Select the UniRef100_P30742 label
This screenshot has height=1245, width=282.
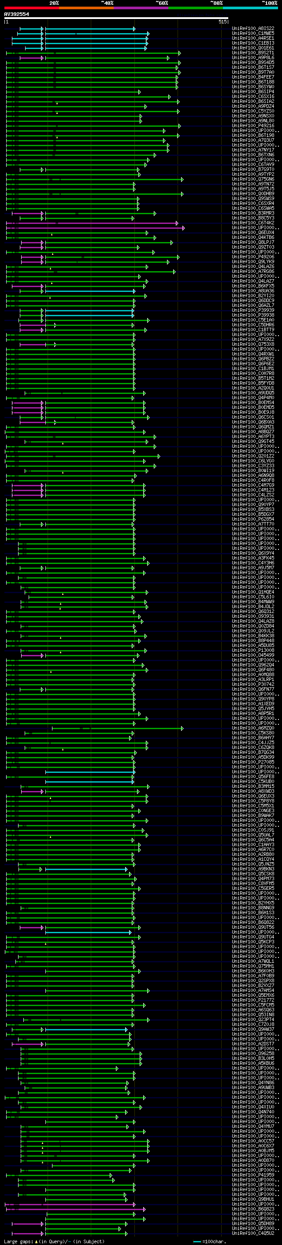click(x=253, y=685)
